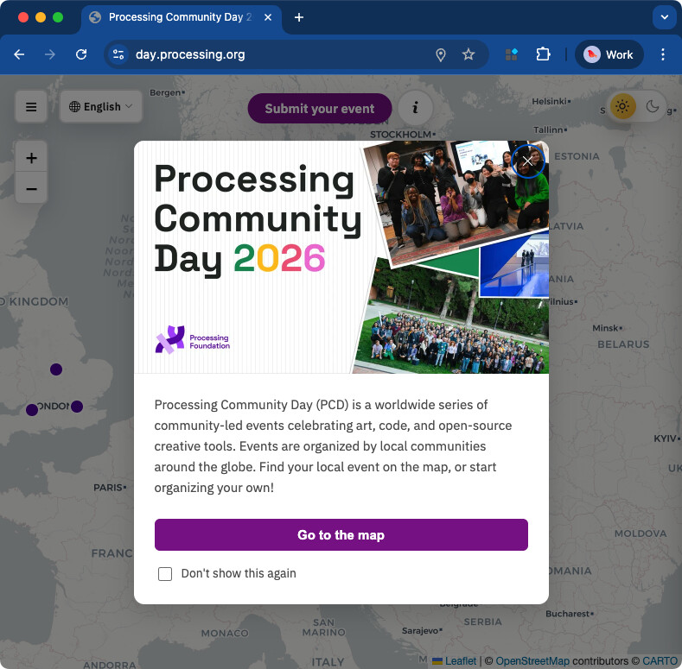Click the Leaflet attribution link
This screenshot has width=682, height=669.
tap(455, 660)
